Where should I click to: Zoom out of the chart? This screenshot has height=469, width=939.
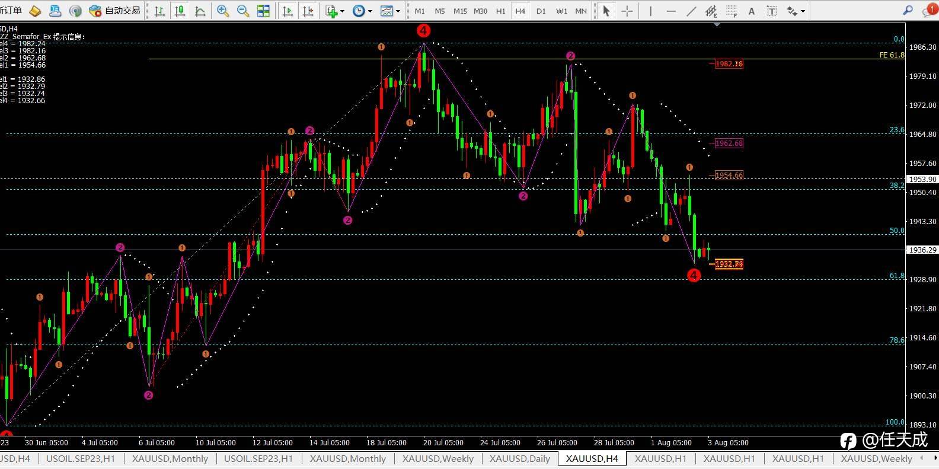point(243,11)
